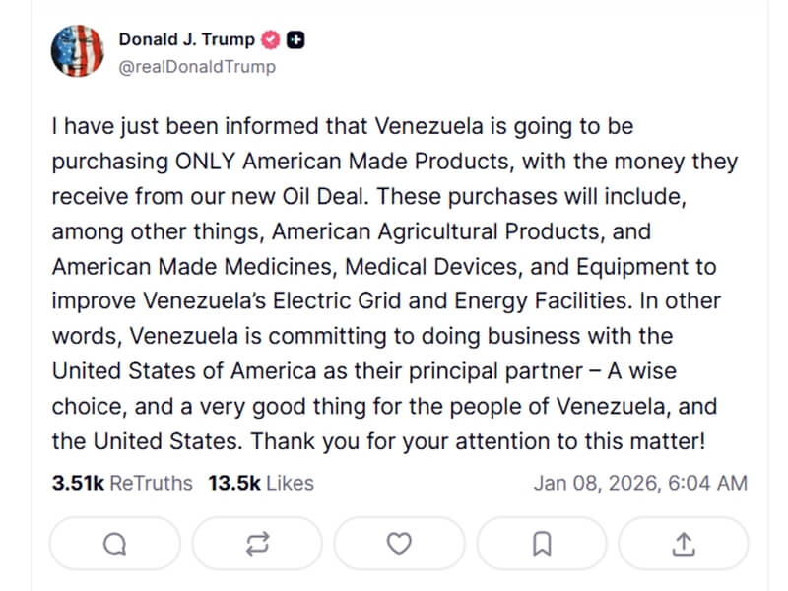Click the @realDonaldTrump handle
This screenshot has height=591, width=788.
tap(197, 67)
